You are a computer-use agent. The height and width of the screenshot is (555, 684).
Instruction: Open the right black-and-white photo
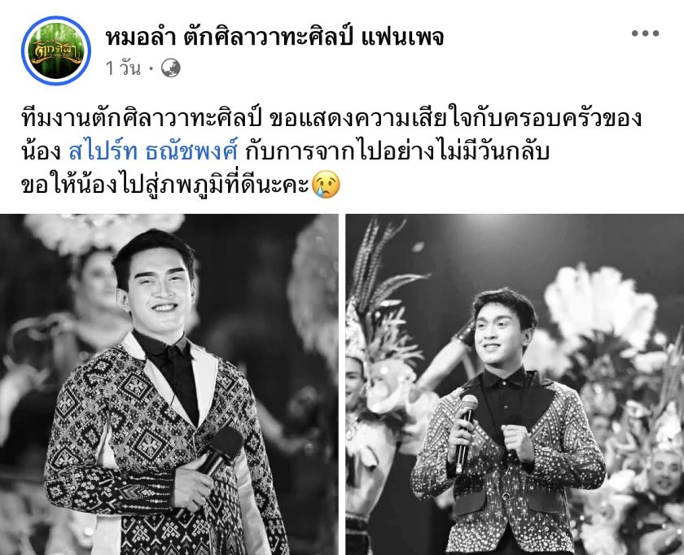click(515, 384)
